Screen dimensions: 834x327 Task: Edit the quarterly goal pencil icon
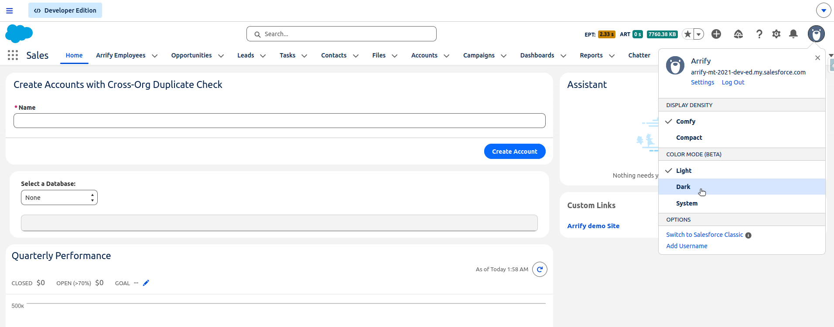[x=146, y=283]
